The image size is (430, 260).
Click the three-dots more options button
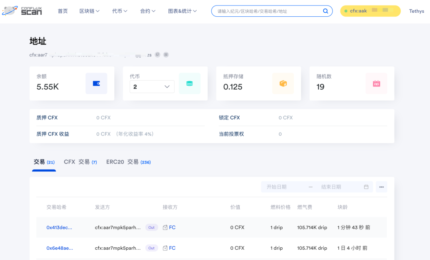tap(381, 187)
